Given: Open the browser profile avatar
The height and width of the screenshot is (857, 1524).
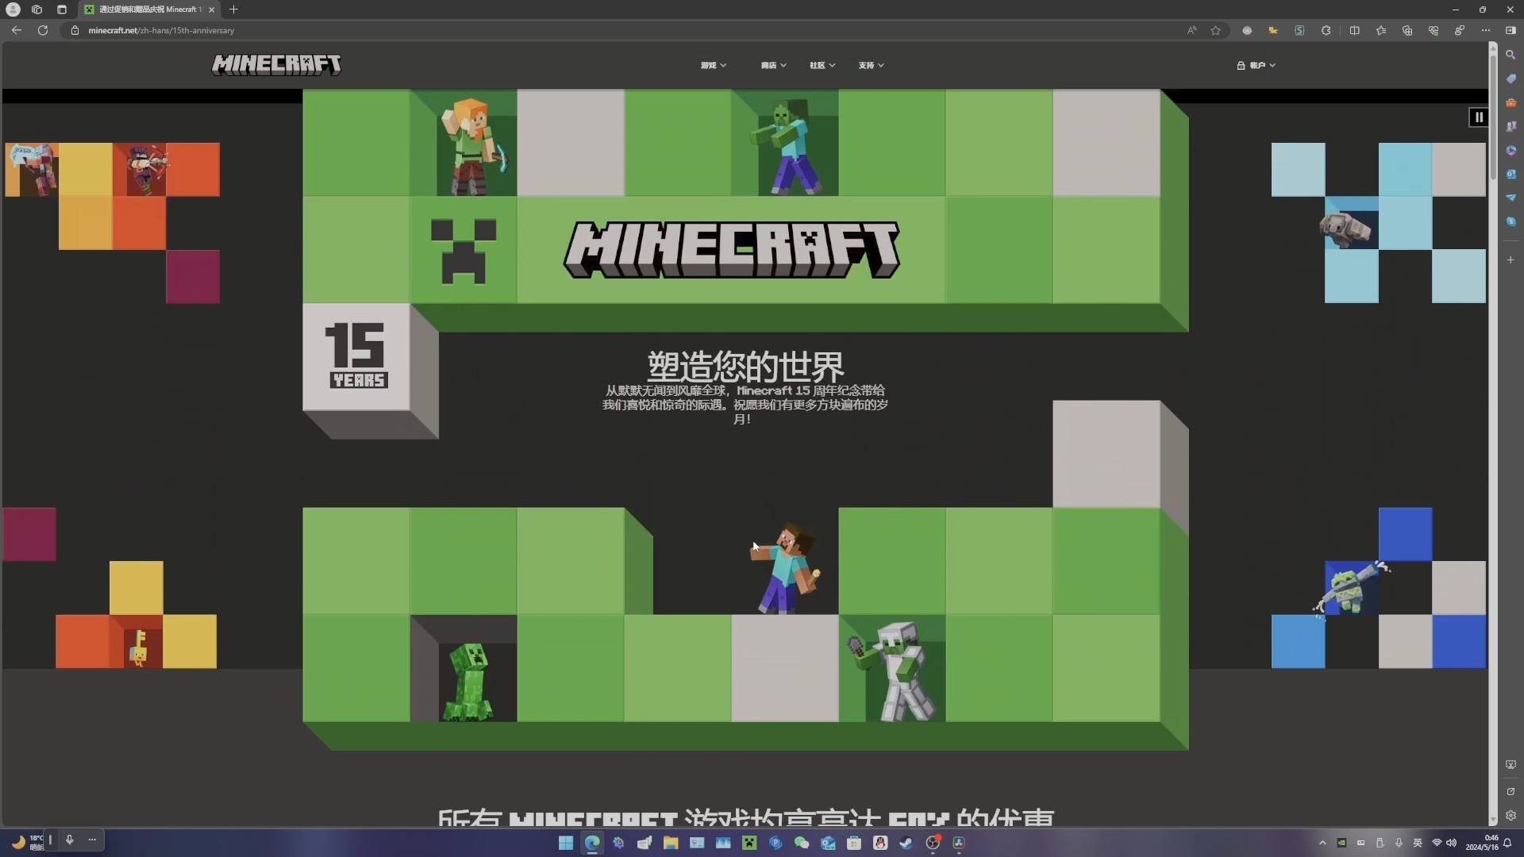Looking at the screenshot, I should point(13,10).
